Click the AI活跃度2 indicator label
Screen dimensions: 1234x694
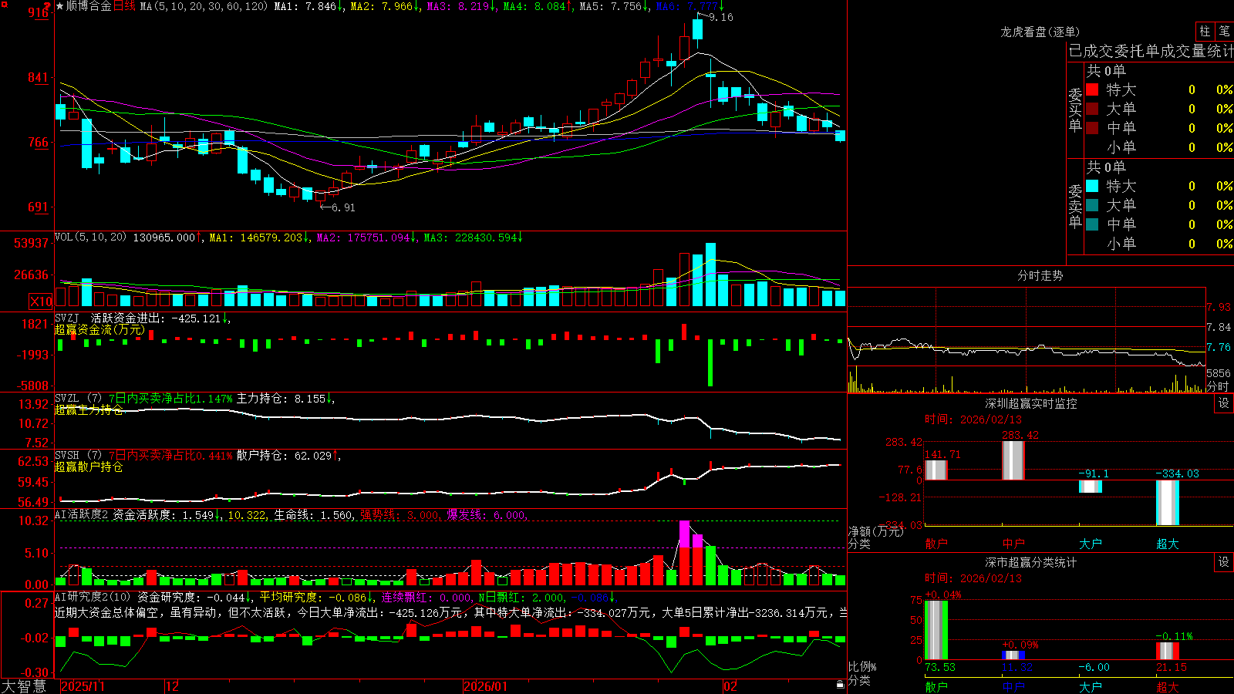pos(82,515)
